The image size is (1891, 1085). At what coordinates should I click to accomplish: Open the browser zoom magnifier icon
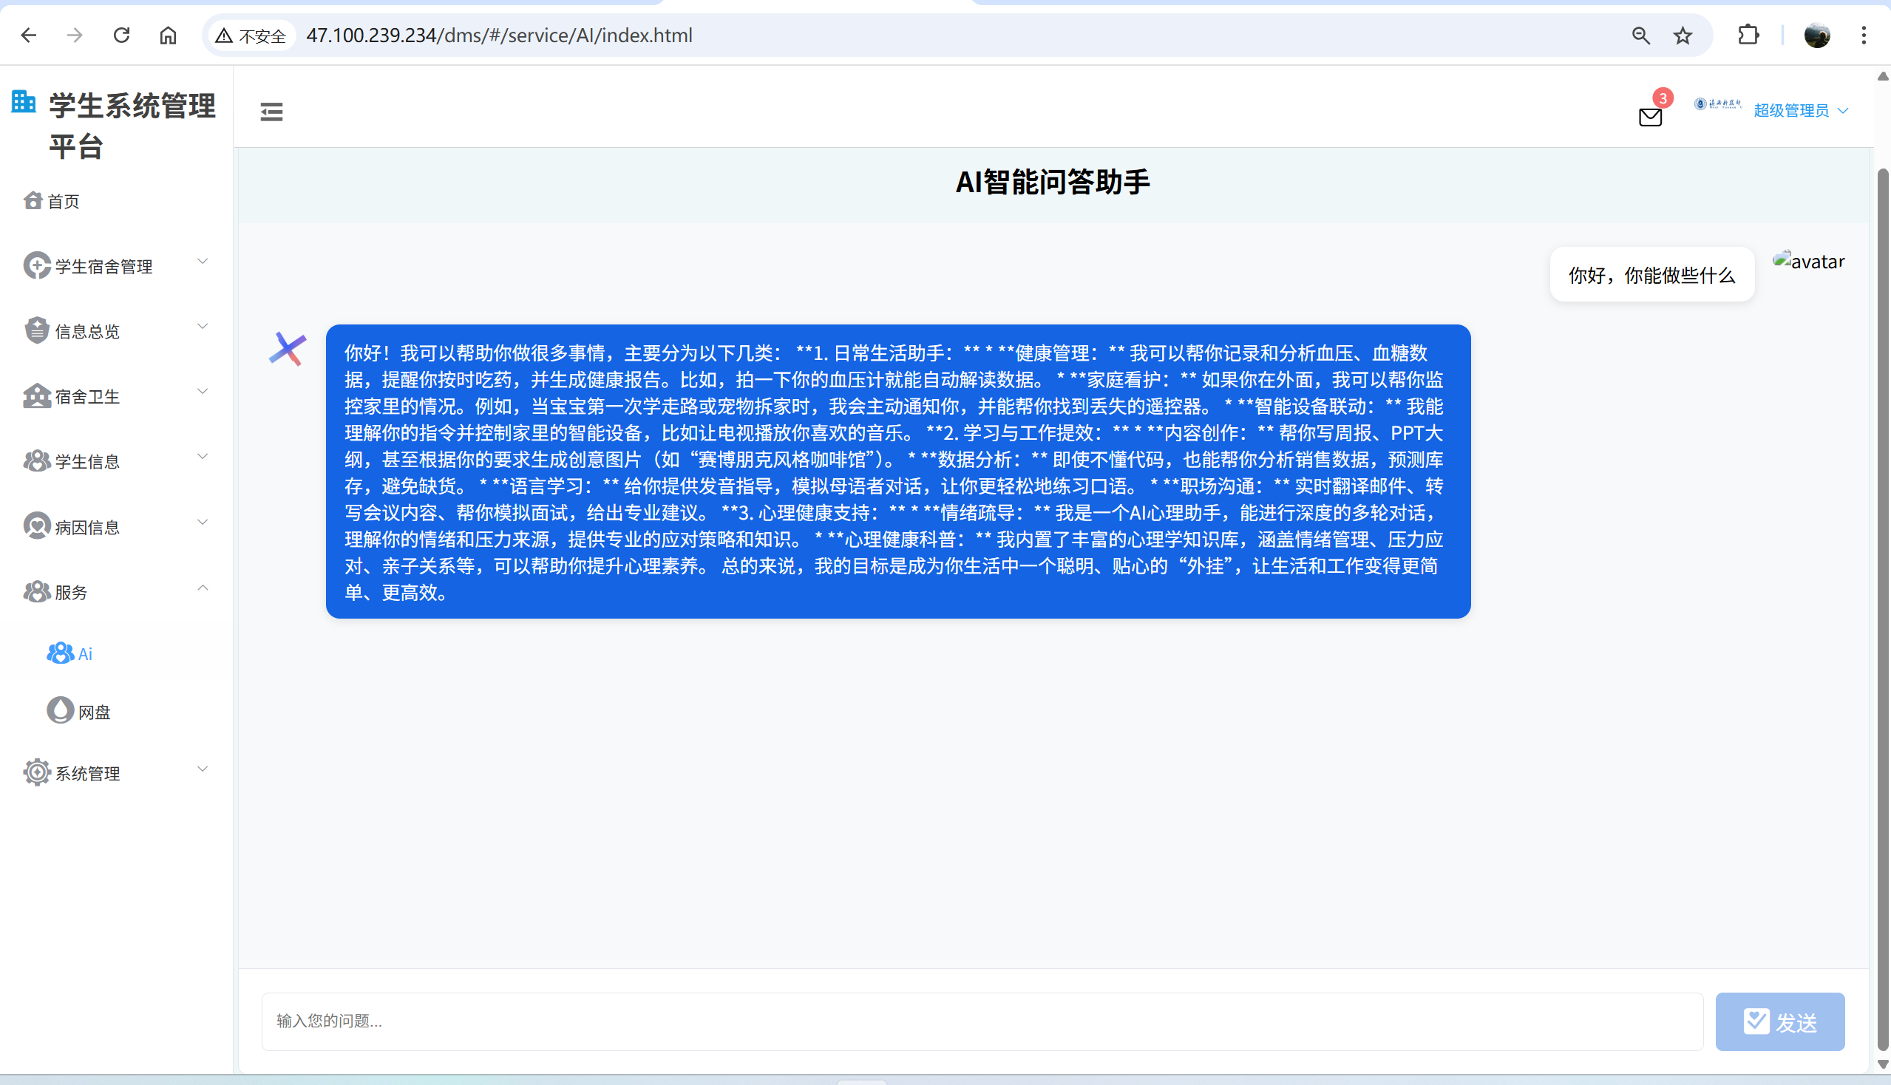tap(1640, 35)
